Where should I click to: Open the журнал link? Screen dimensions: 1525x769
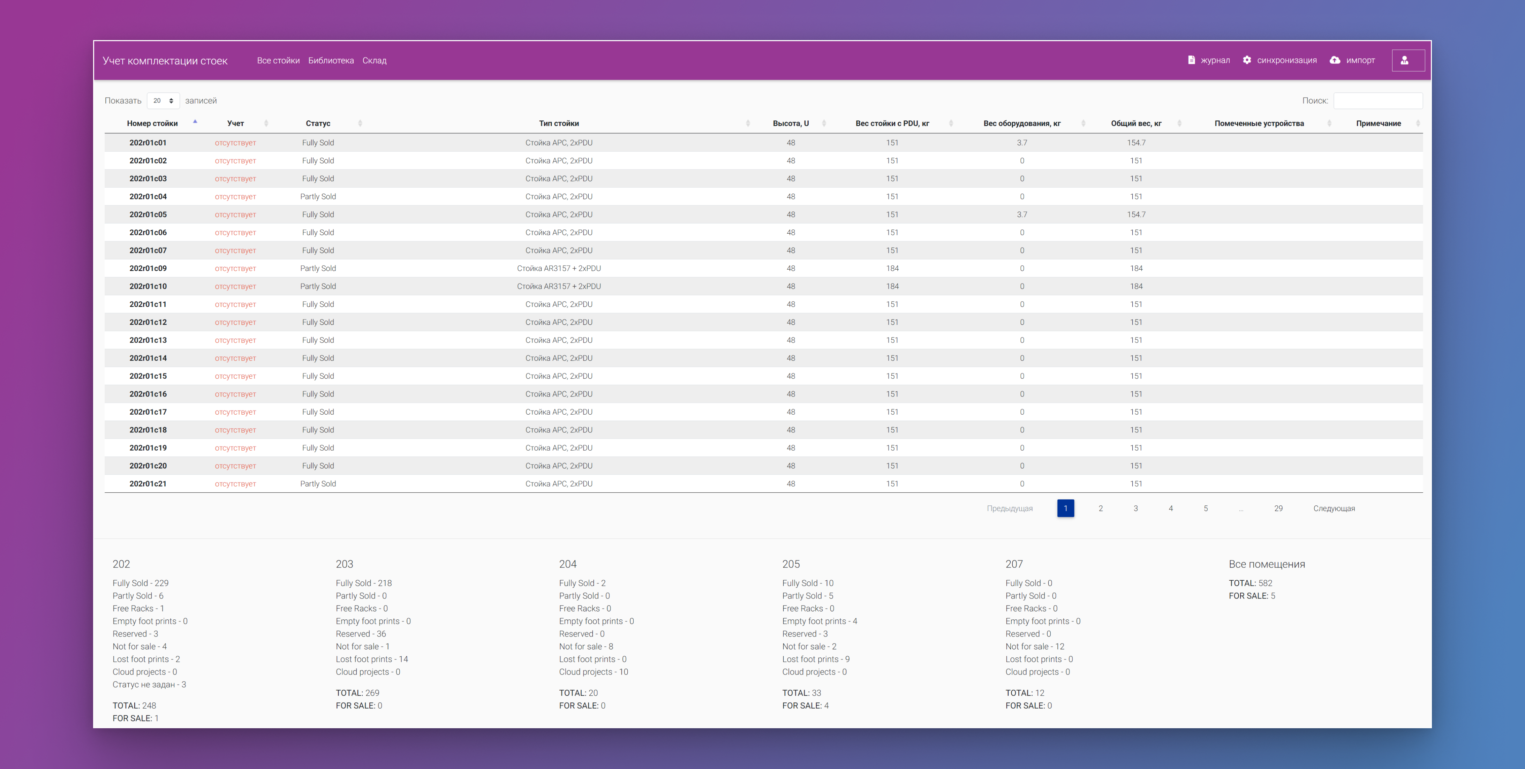pyautogui.click(x=1215, y=60)
